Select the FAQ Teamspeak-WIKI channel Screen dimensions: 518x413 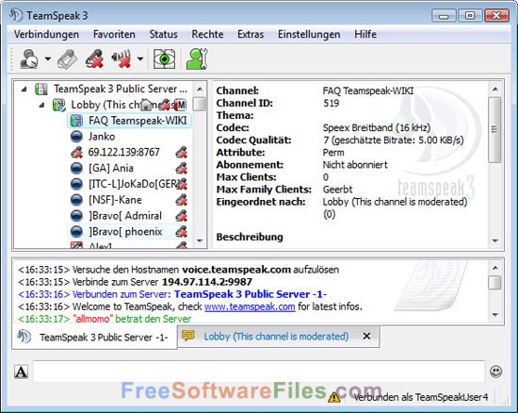click(129, 121)
